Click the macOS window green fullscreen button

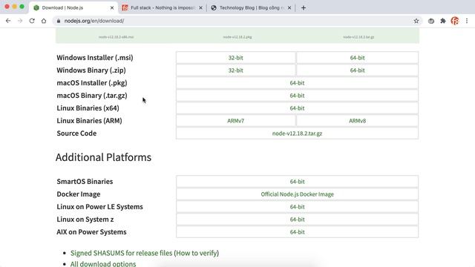(22, 7)
